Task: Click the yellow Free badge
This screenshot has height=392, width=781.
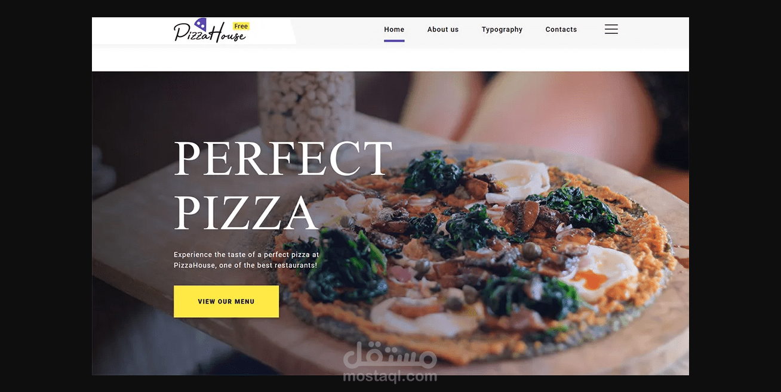Action: (x=241, y=26)
